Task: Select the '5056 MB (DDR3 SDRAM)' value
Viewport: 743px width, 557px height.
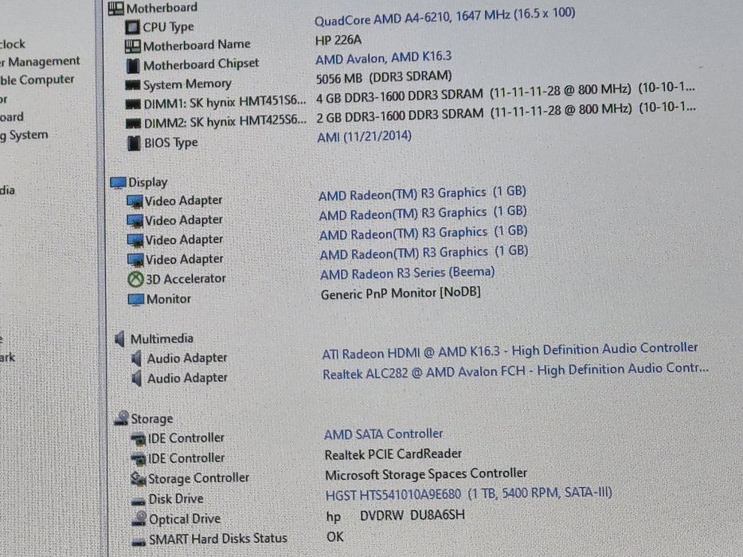Action: (384, 77)
